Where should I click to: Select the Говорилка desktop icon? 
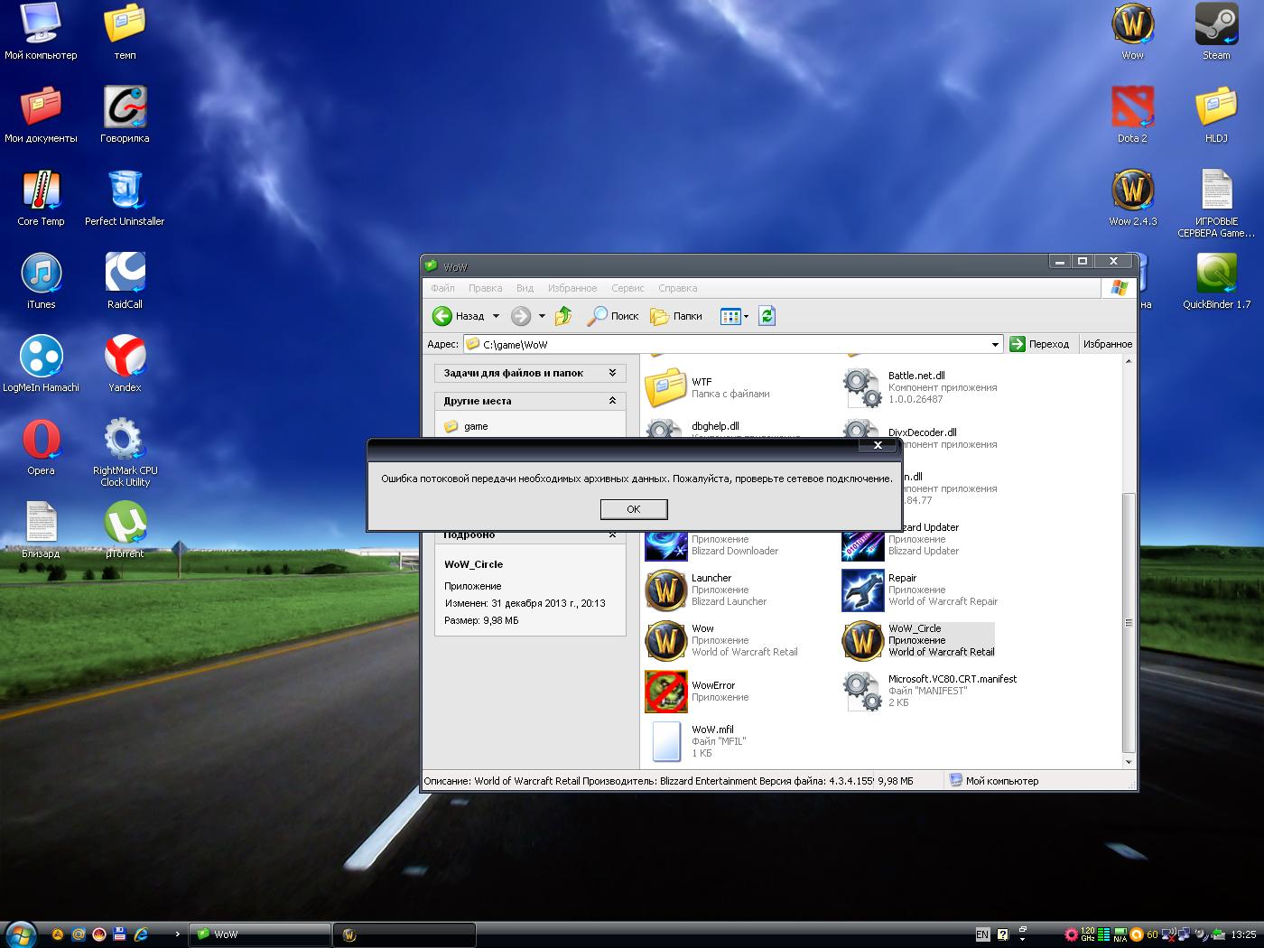(x=125, y=115)
